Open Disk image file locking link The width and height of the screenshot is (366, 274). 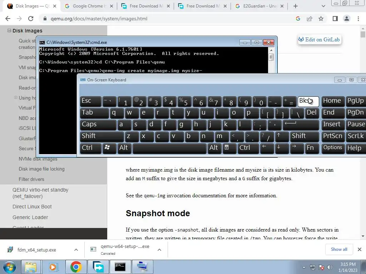(41, 169)
